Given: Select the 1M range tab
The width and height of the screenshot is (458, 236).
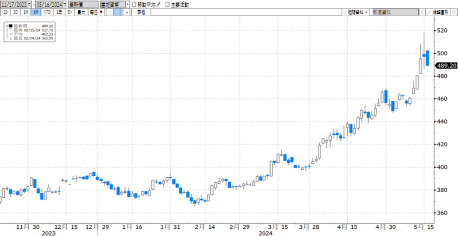Looking at the screenshot, I should click(26, 12).
